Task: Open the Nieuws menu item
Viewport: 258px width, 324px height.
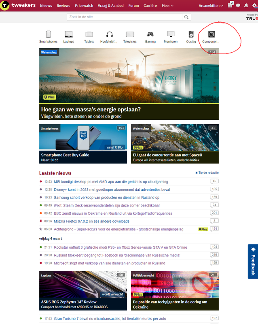Action: (46, 6)
